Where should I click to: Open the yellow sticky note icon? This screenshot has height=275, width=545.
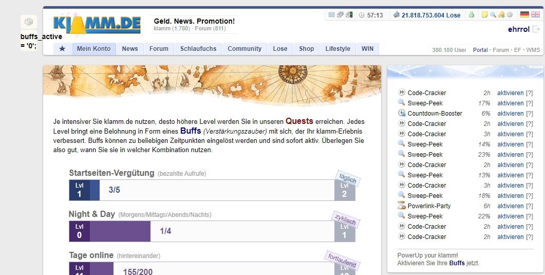484,15
